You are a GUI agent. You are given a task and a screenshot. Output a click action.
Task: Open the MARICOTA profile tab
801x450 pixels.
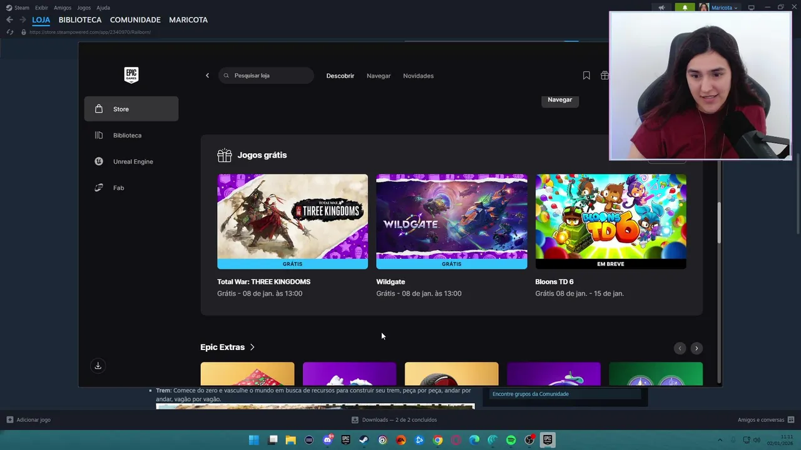click(x=188, y=20)
